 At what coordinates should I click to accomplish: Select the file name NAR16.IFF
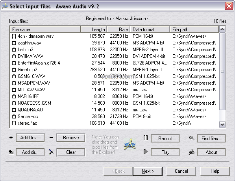[x=28, y=96]
